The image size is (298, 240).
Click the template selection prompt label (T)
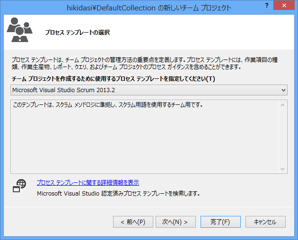click(114, 78)
